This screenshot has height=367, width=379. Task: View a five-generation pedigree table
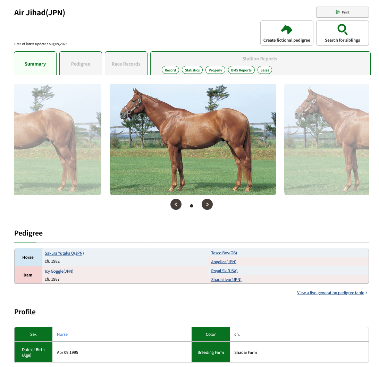point(330,292)
